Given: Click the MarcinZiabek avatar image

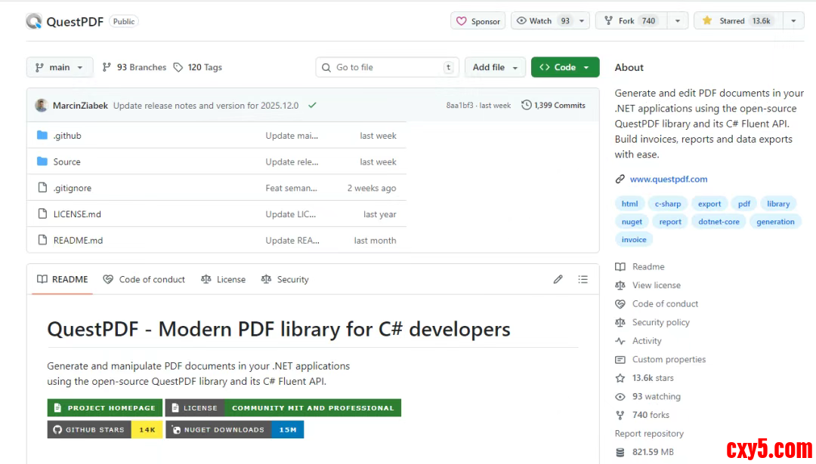Looking at the screenshot, I should (42, 106).
